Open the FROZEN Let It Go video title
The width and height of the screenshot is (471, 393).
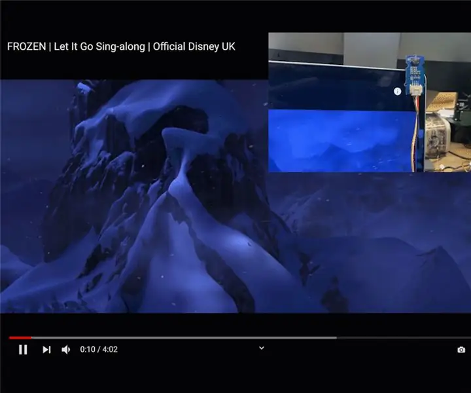tap(121, 47)
